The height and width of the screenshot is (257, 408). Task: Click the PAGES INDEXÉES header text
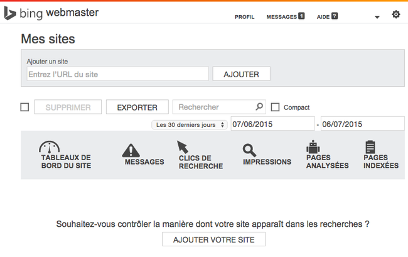click(x=381, y=161)
